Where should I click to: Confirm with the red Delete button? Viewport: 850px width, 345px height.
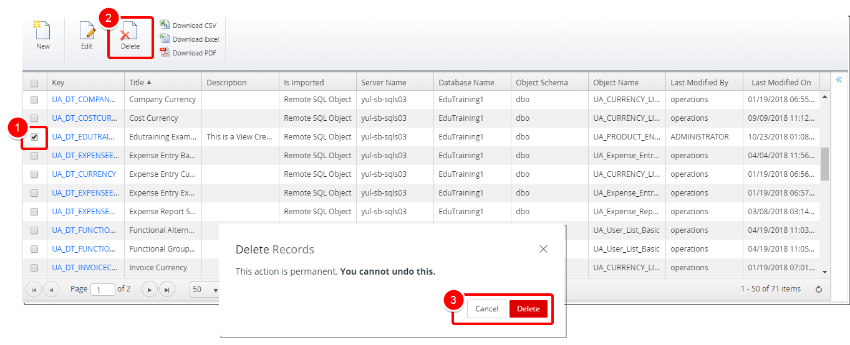coord(528,309)
